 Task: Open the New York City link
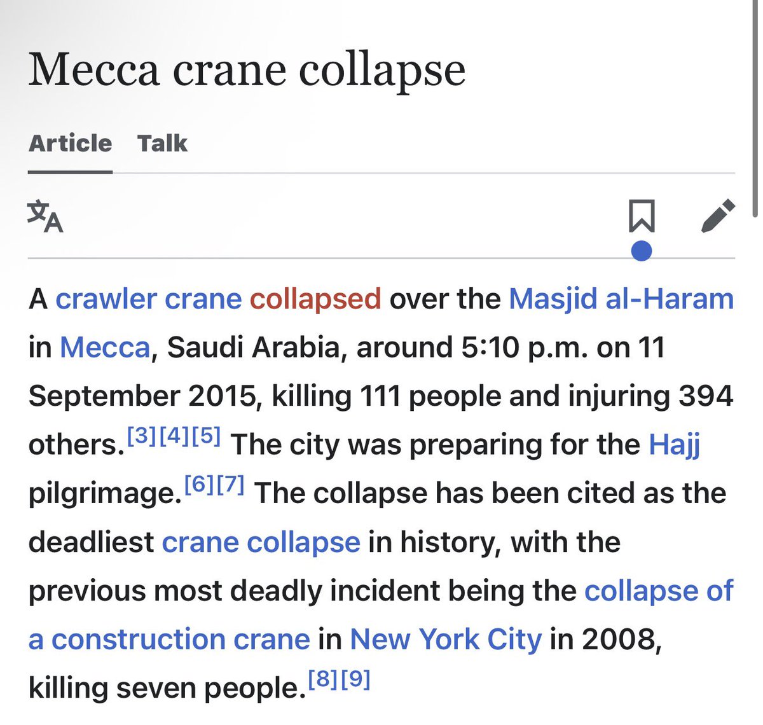[446, 639]
